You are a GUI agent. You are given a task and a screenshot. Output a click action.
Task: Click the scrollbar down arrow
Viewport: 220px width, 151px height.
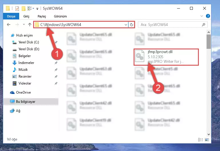[x=209, y=134]
